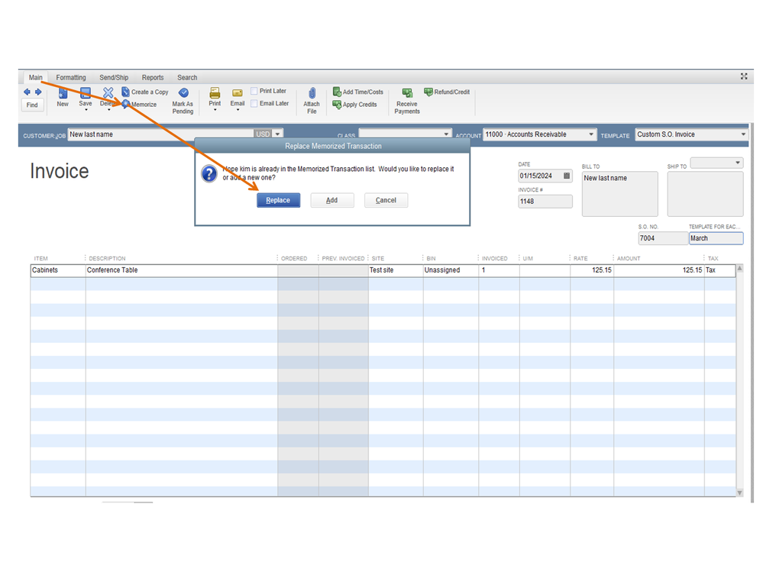Image resolution: width=763 pixels, height=572 pixels.
Task: Click the Apply Credits icon
Action: click(337, 104)
